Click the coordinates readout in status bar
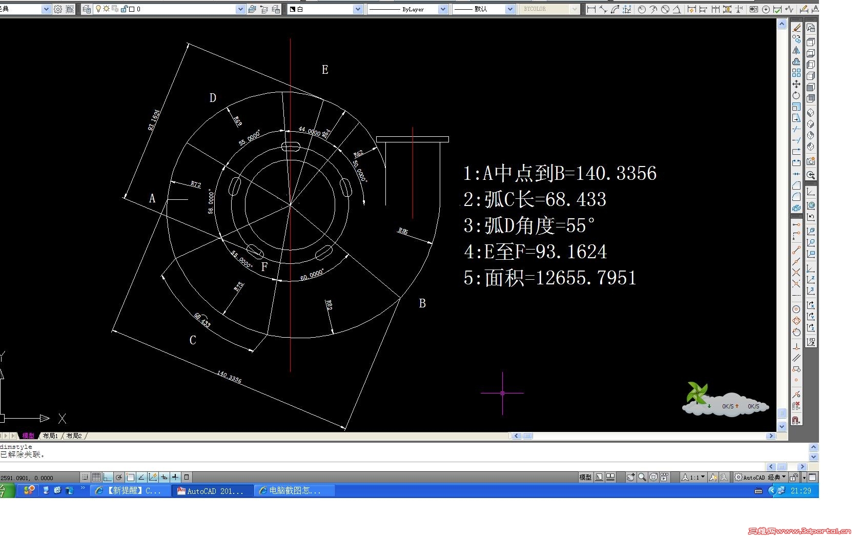 click(27, 478)
